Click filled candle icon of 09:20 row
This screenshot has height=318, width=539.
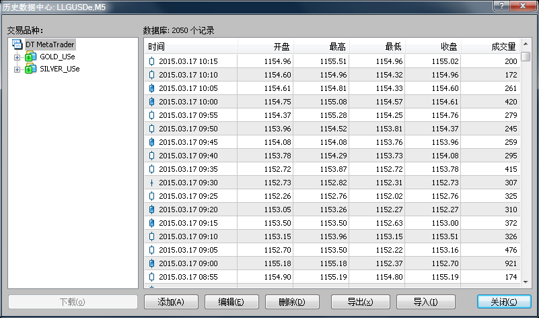[x=151, y=210]
